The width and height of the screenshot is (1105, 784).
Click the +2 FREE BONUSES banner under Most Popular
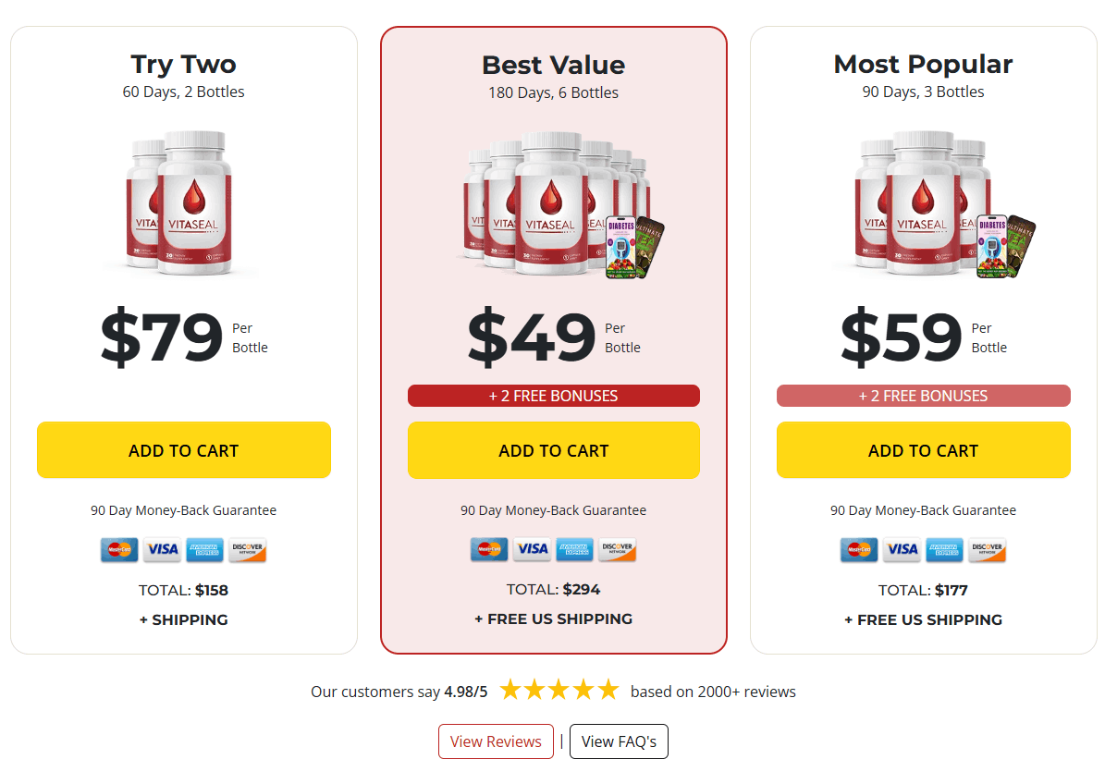coord(923,396)
